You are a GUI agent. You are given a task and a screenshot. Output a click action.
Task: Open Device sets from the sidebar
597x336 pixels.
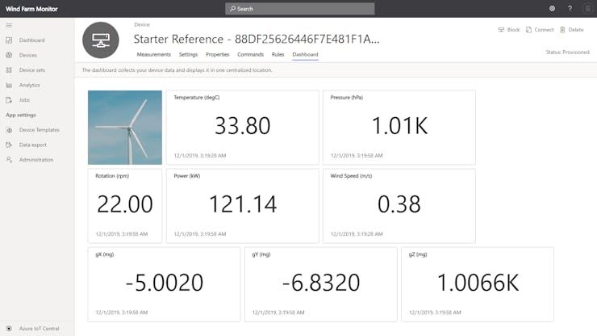pos(10,70)
